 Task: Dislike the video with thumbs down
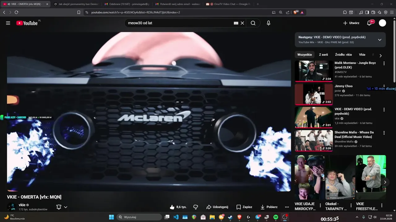click(196, 207)
